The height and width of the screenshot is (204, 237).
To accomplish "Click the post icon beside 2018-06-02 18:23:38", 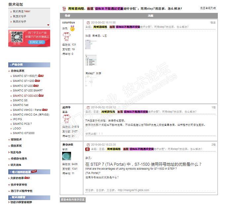I will (x=88, y=145).
